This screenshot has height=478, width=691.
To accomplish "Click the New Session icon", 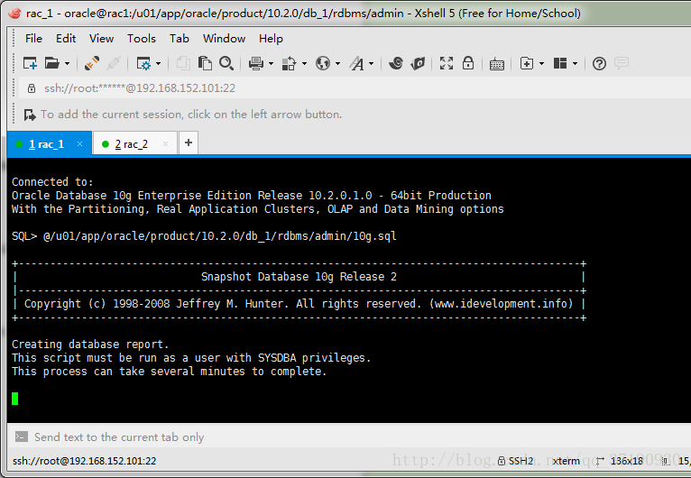I will point(30,63).
